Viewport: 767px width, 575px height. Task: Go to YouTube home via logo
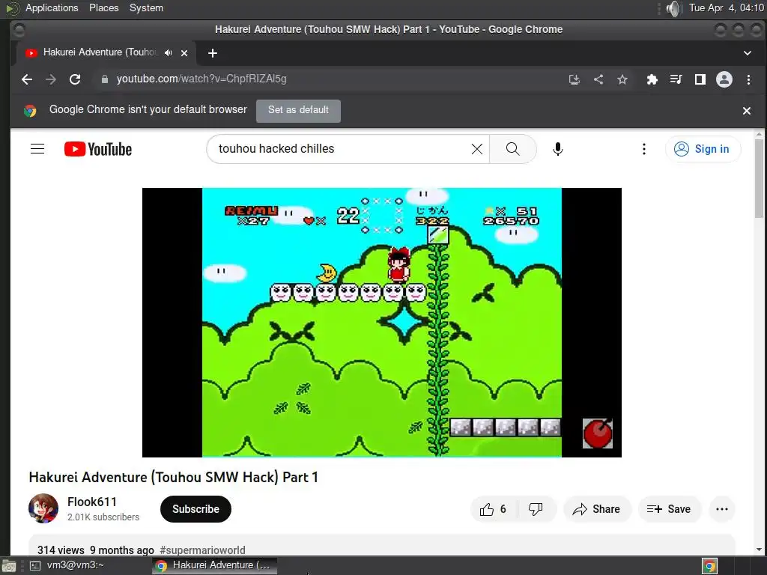click(98, 149)
